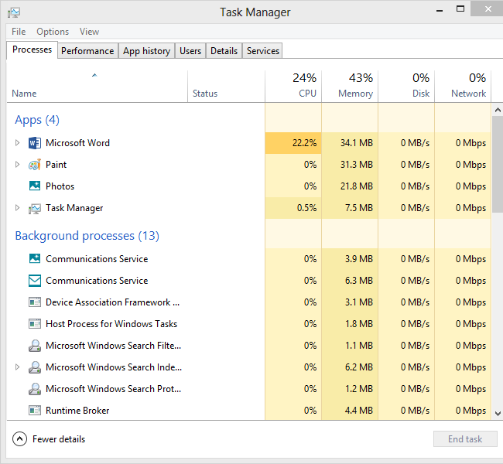Switch to the Details tab
The height and width of the screenshot is (464, 503).
coord(224,51)
